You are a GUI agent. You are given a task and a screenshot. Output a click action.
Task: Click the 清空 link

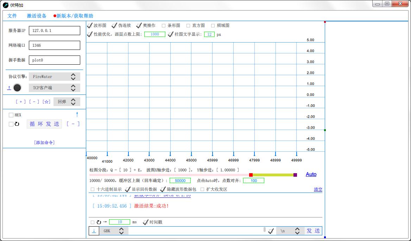318,189
